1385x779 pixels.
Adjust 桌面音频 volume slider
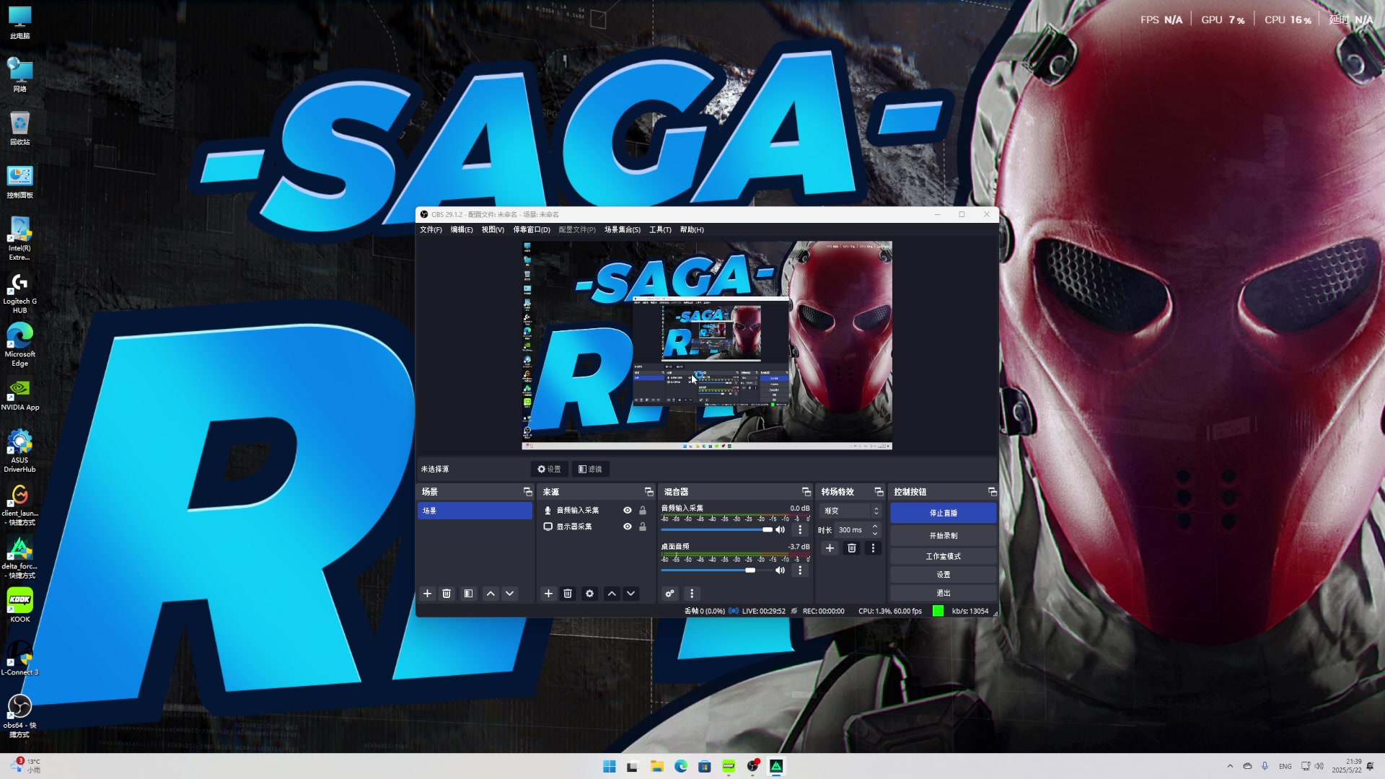[x=717, y=570]
